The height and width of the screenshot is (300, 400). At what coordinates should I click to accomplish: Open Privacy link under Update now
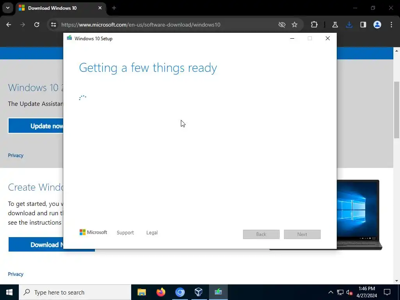point(16,155)
